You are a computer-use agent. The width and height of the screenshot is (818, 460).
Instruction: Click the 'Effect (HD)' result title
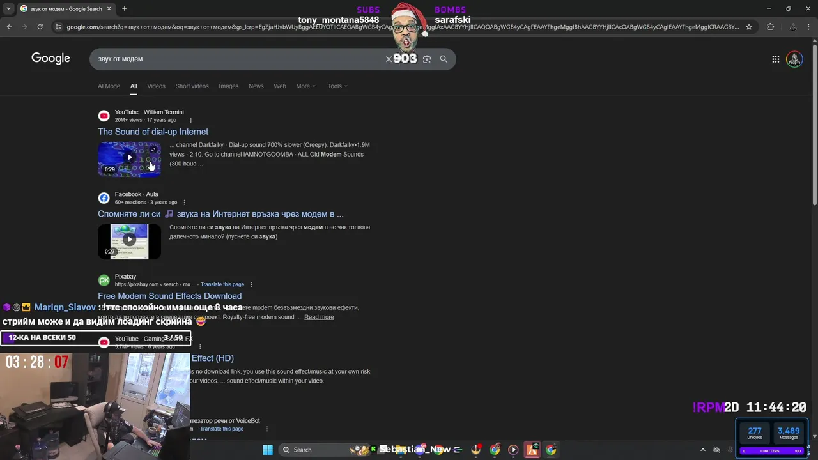coord(213,358)
